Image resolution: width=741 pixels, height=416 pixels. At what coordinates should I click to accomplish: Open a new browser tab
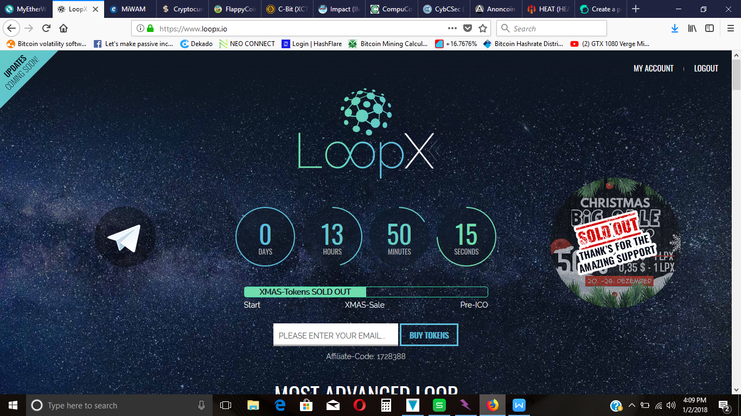(x=636, y=9)
